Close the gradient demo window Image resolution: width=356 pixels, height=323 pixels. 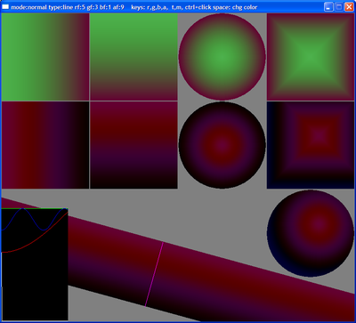click(x=349, y=7)
